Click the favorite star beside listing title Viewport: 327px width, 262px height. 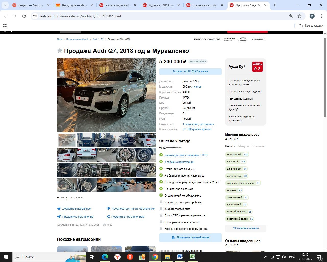60,50
